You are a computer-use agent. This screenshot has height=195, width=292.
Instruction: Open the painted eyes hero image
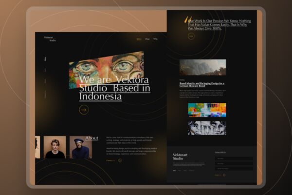tap(106, 70)
